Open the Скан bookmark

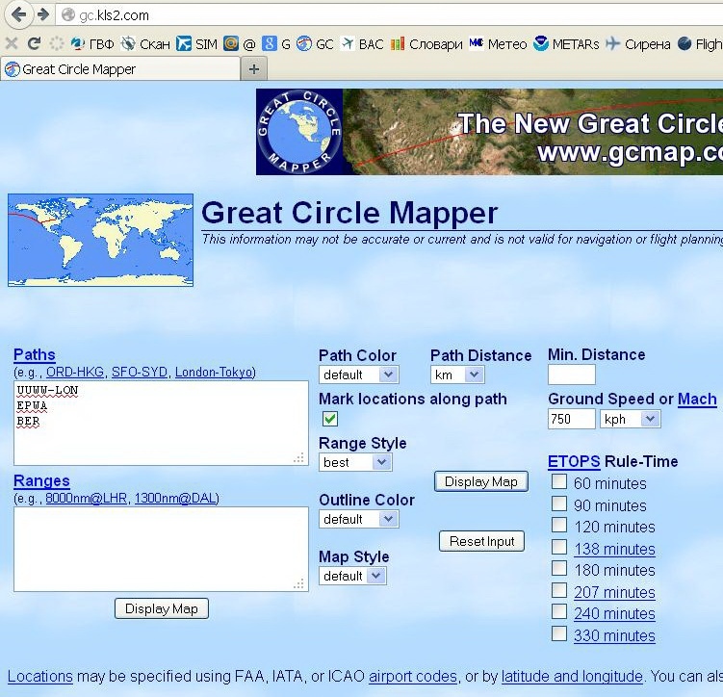click(x=145, y=43)
